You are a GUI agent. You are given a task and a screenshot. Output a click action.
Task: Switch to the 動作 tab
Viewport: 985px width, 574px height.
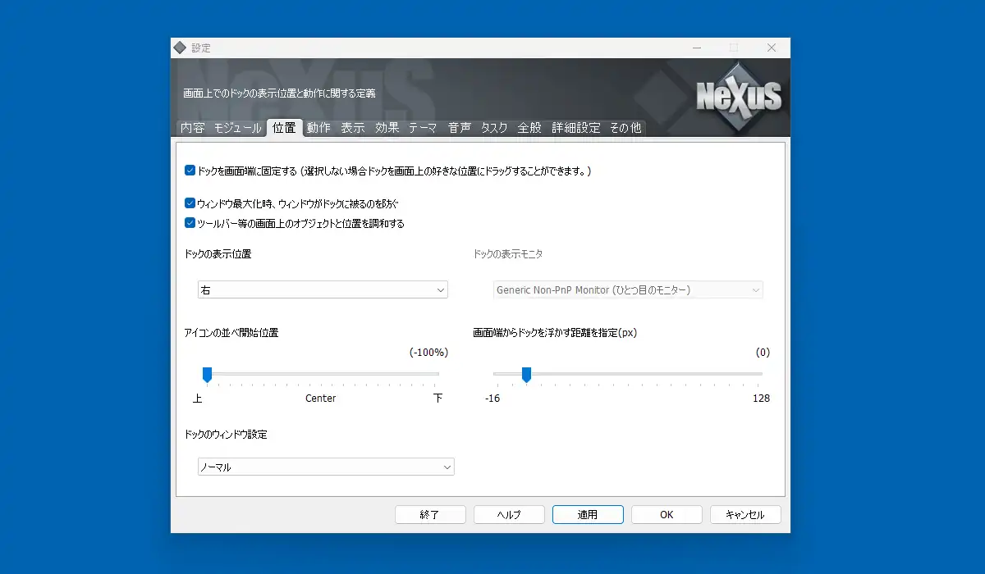318,128
